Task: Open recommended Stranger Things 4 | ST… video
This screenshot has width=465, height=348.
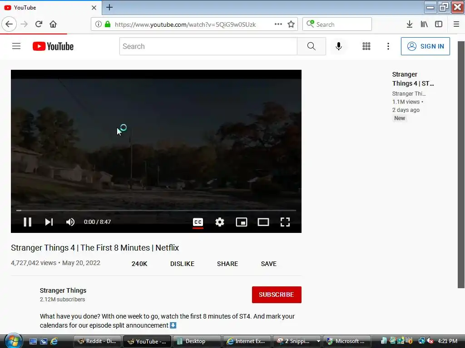Action: (x=413, y=79)
